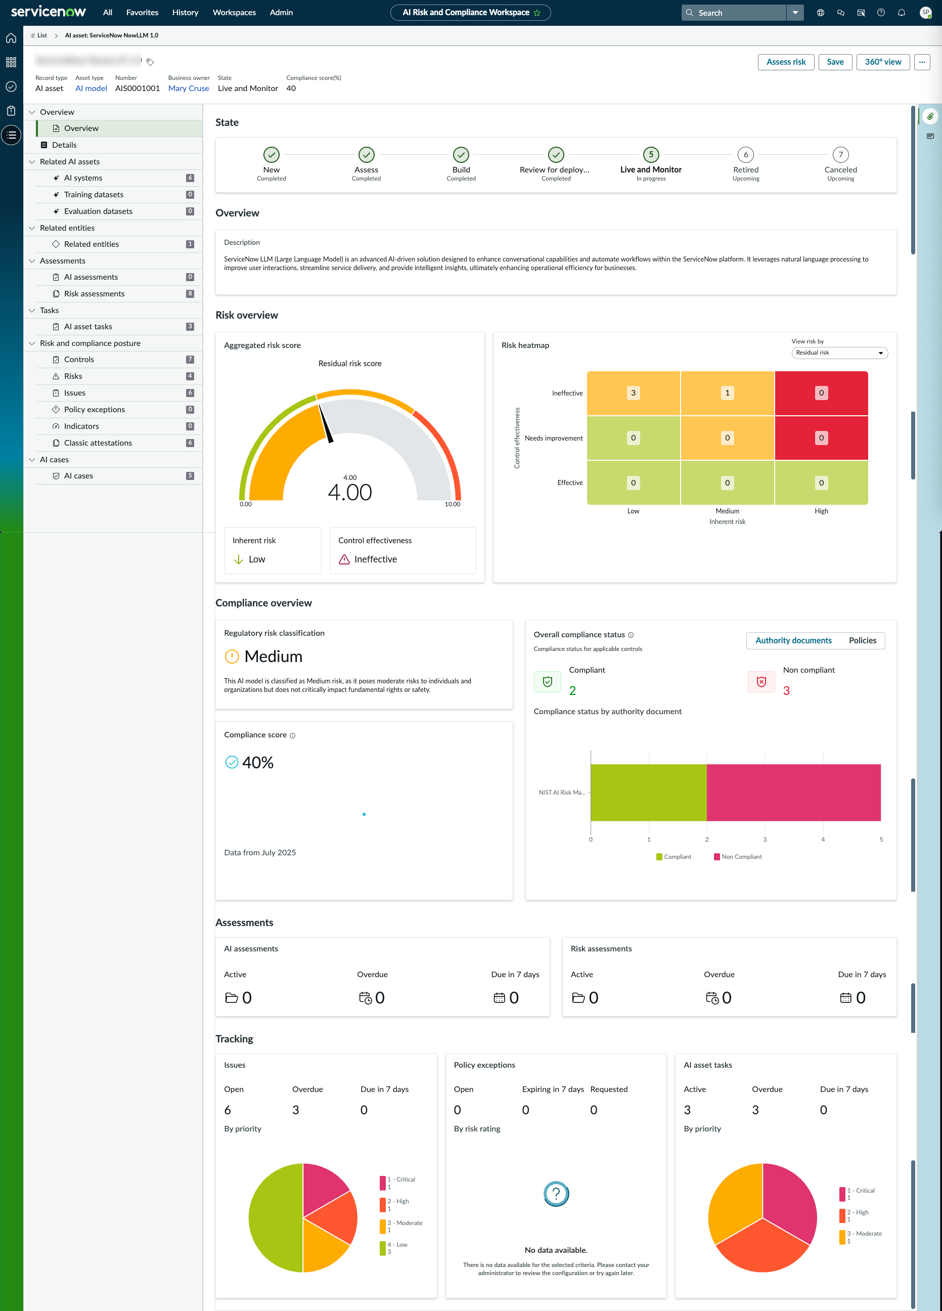This screenshot has height=1311, width=942.
Task: Open Indicators in the tree
Action: (119, 426)
